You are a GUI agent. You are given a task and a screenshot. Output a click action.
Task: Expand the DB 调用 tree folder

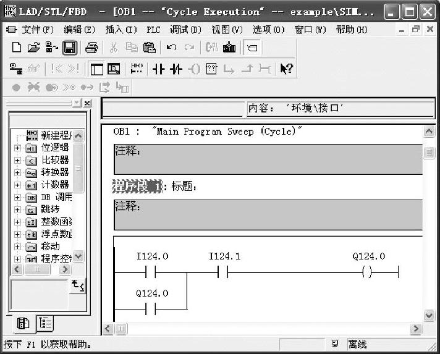(17, 197)
